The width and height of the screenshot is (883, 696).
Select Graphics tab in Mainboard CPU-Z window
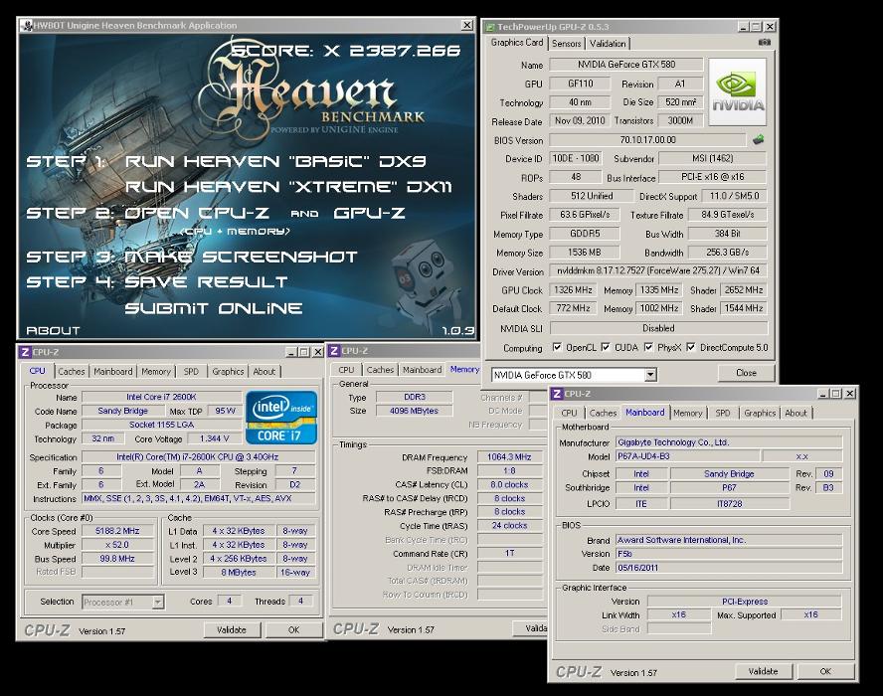coord(760,413)
